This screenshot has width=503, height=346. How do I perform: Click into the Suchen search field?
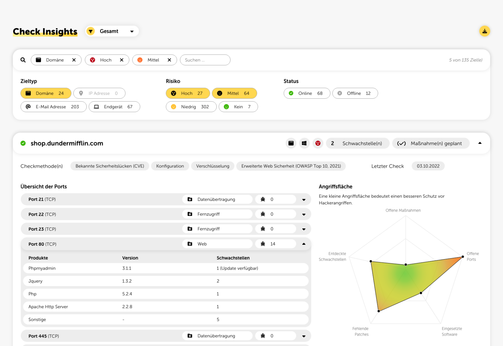[x=205, y=60]
